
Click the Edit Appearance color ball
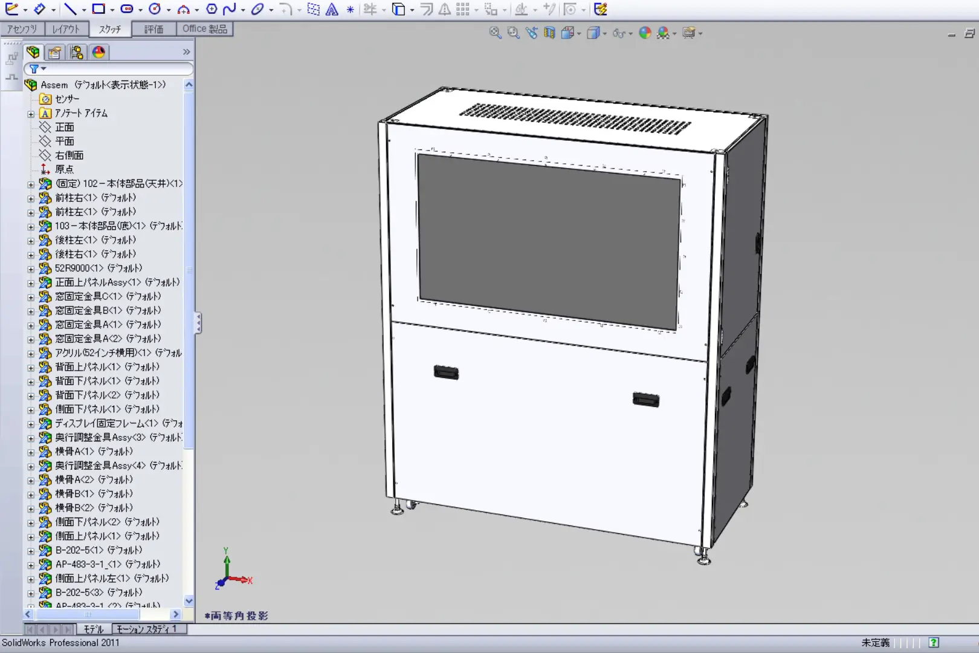(x=645, y=33)
